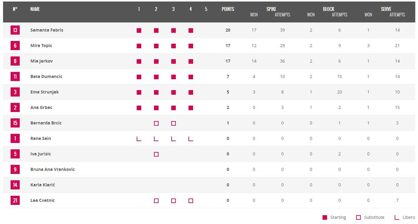Click the Starting legend filled square
This screenshot has width=418, height=224.
click(325, 217)
